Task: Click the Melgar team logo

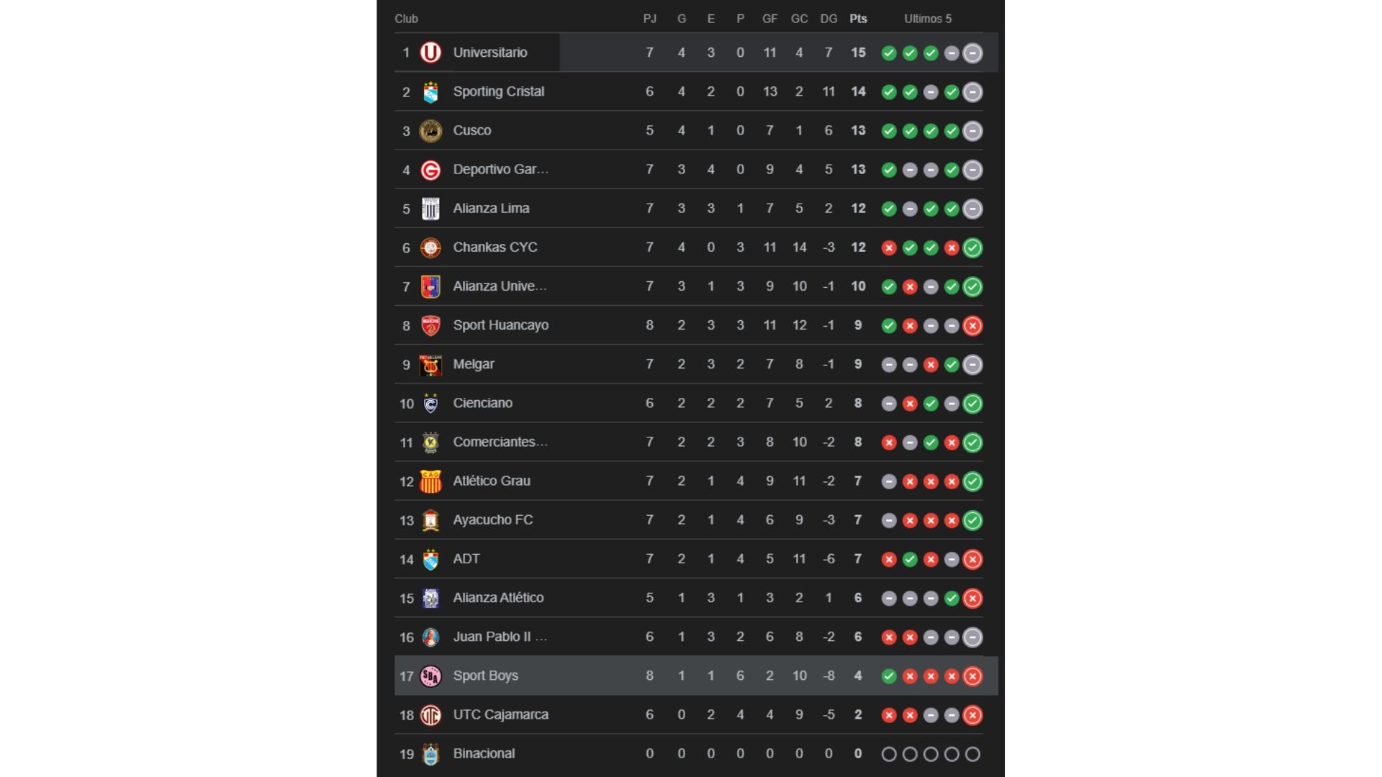Action: [x=430, y=364]
